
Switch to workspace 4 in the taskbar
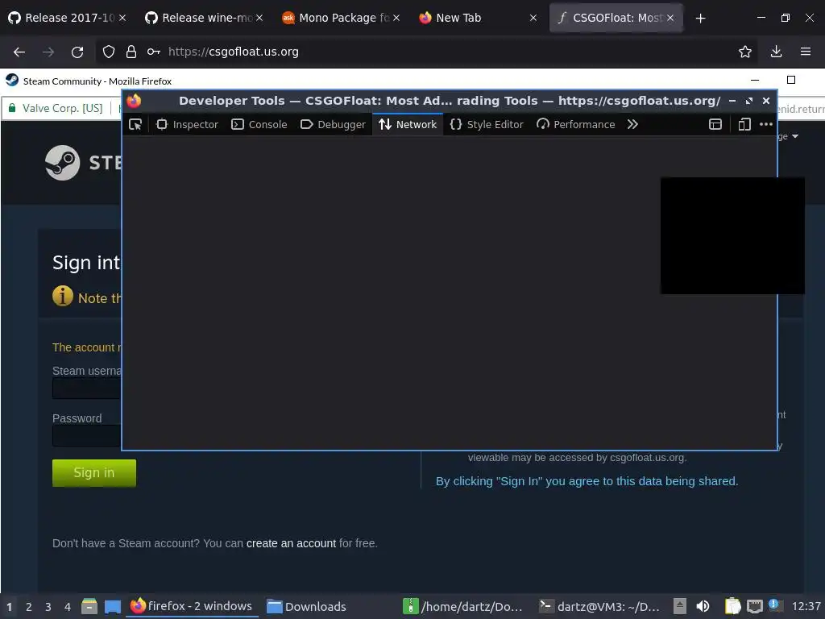click(68, 607)
